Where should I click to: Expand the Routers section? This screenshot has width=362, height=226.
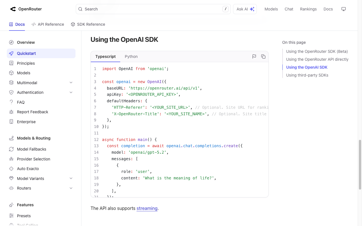coord(71,188)
